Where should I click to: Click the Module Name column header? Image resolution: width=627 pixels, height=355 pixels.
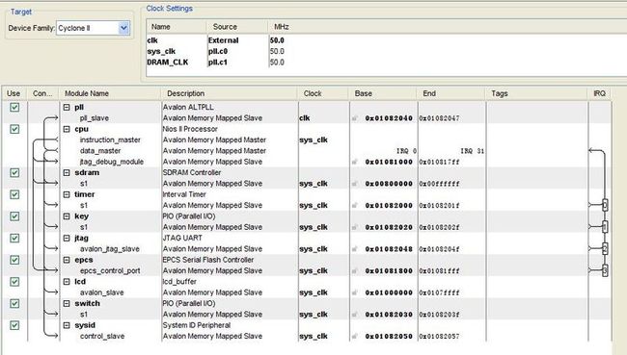110,93
